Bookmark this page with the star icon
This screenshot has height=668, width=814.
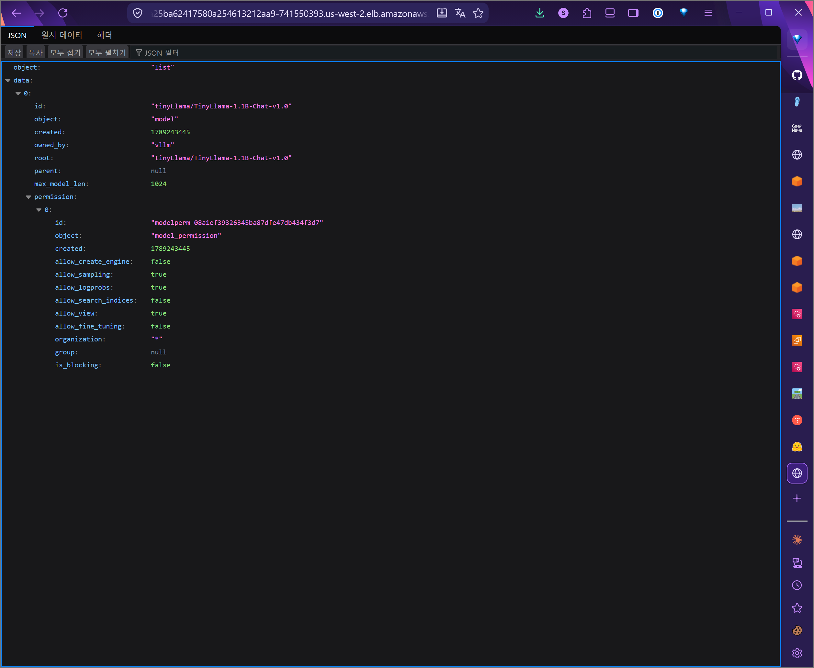pyautogui.click(x=478, y=13)
